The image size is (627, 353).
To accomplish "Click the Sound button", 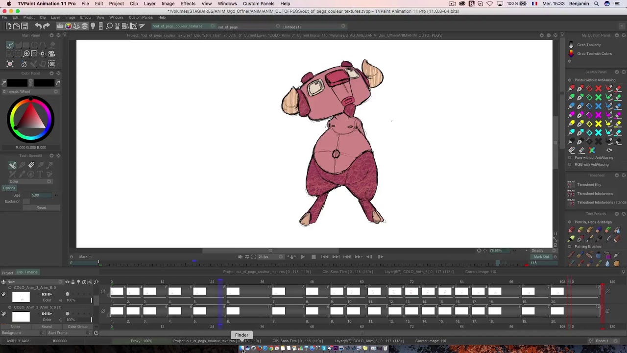I will click(47, 327).
